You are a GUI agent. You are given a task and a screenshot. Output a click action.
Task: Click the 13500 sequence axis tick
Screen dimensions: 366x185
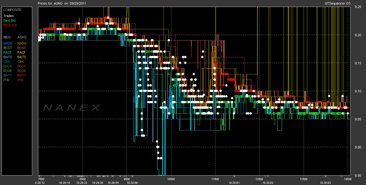click(304, 179)
